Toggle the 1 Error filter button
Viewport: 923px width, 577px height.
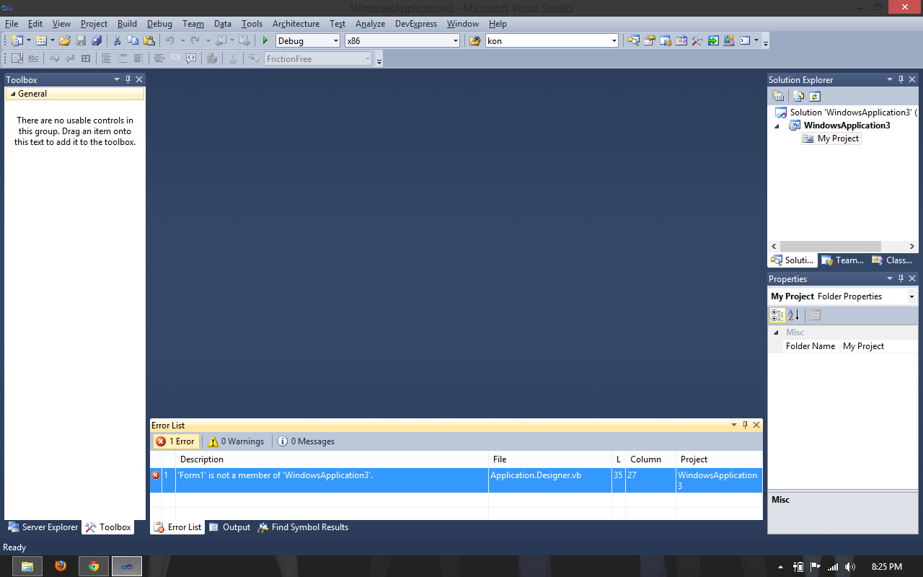[176, 441]
